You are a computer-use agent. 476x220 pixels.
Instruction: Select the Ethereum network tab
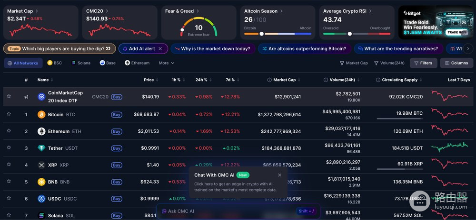pos(137,63)
